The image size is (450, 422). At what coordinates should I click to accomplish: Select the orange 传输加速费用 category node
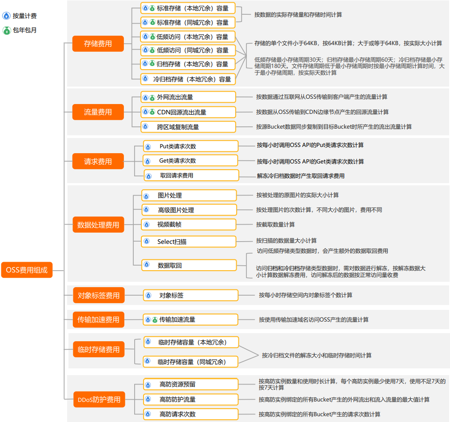click(x=98, y=319)
